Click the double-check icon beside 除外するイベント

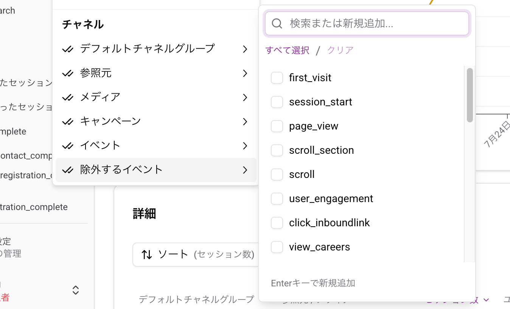pyautogui.click(x=68, y=170)
